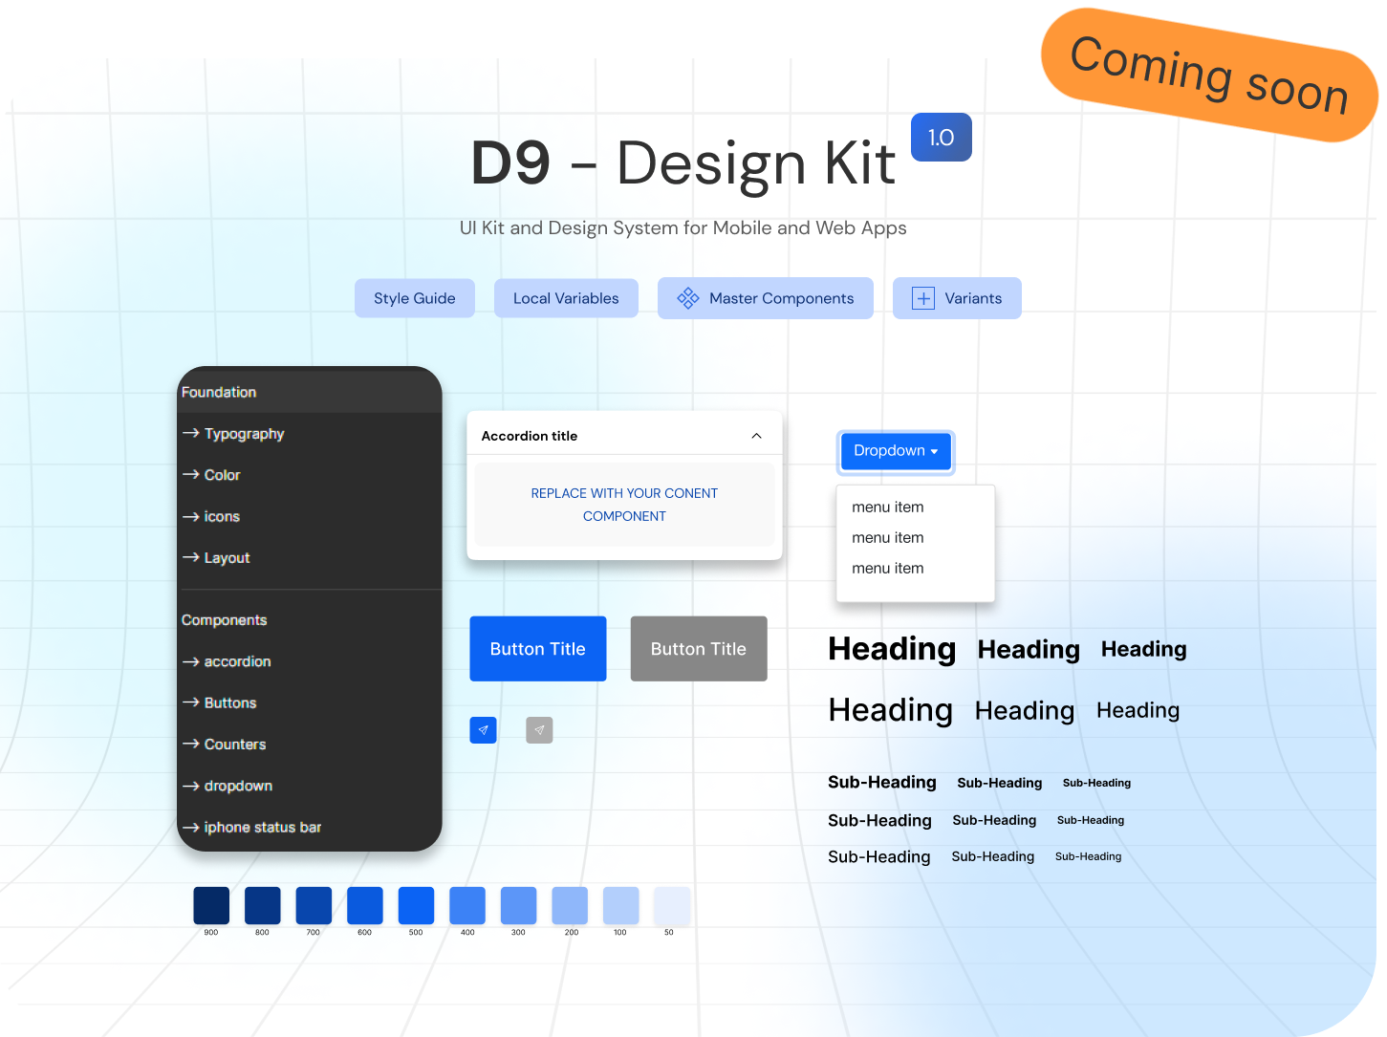The height and width of the screenshot is (1037, 1387).
Task: Select the first menu item in dropdown list
Action: 888,508
